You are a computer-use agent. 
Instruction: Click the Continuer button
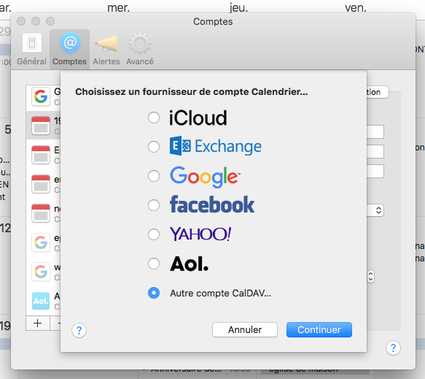(x=319, y=329)
